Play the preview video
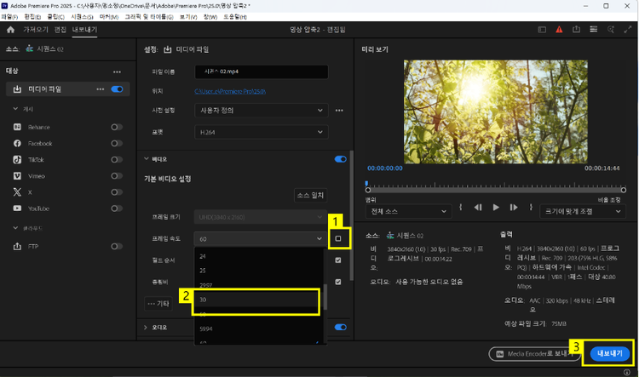This screenshot has height=377, width=639. click(496, 208)
